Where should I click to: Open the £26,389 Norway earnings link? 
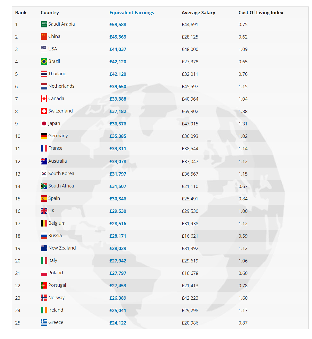pos(118,298)
